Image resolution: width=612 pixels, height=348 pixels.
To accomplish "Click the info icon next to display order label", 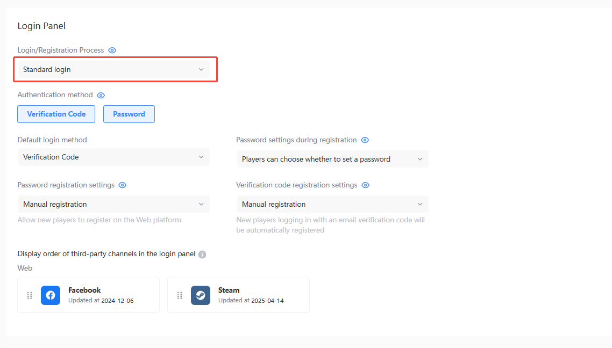I will (x=202, y=254).
